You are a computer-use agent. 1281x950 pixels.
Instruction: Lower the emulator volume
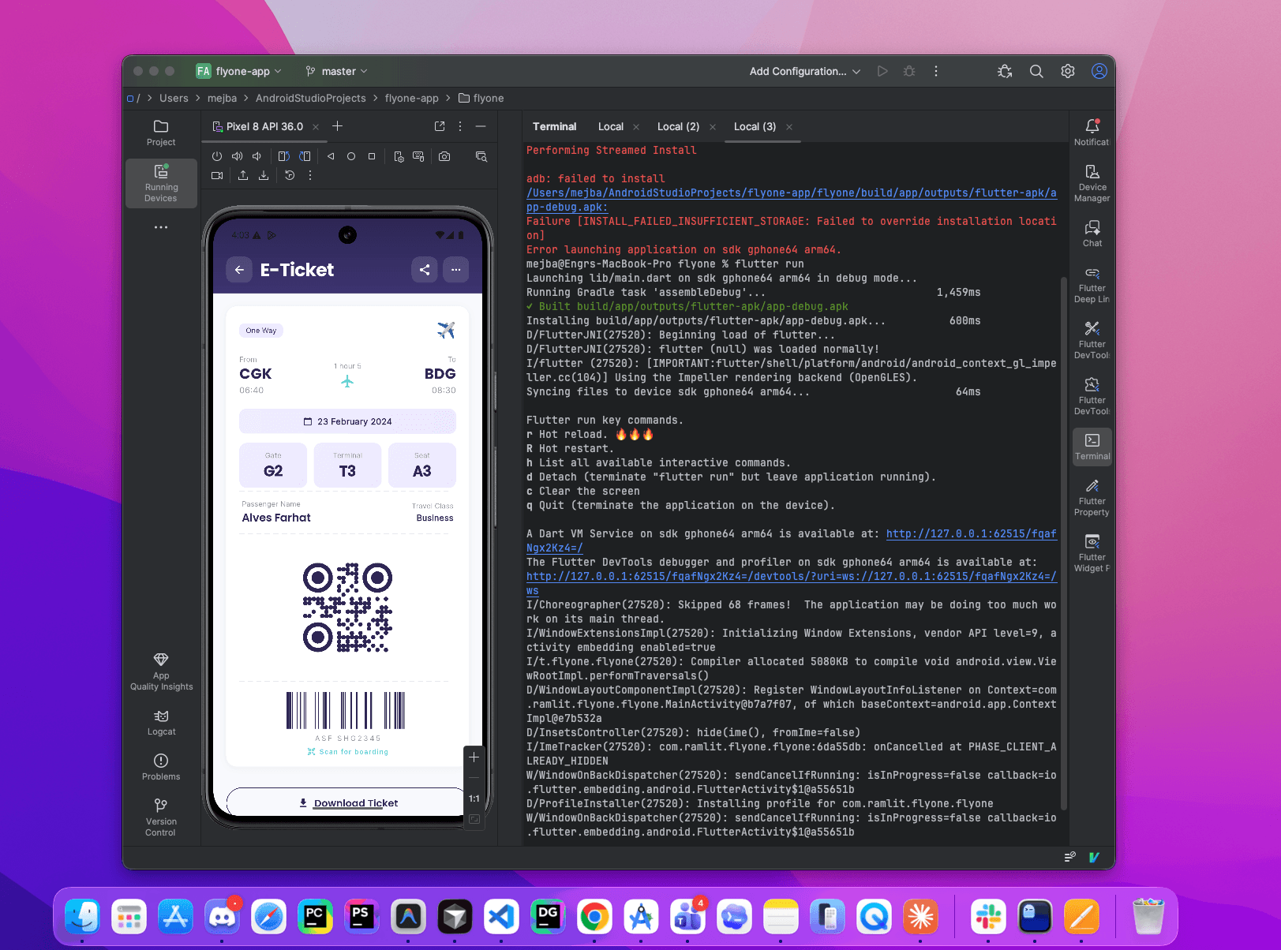tap(257, 156)
